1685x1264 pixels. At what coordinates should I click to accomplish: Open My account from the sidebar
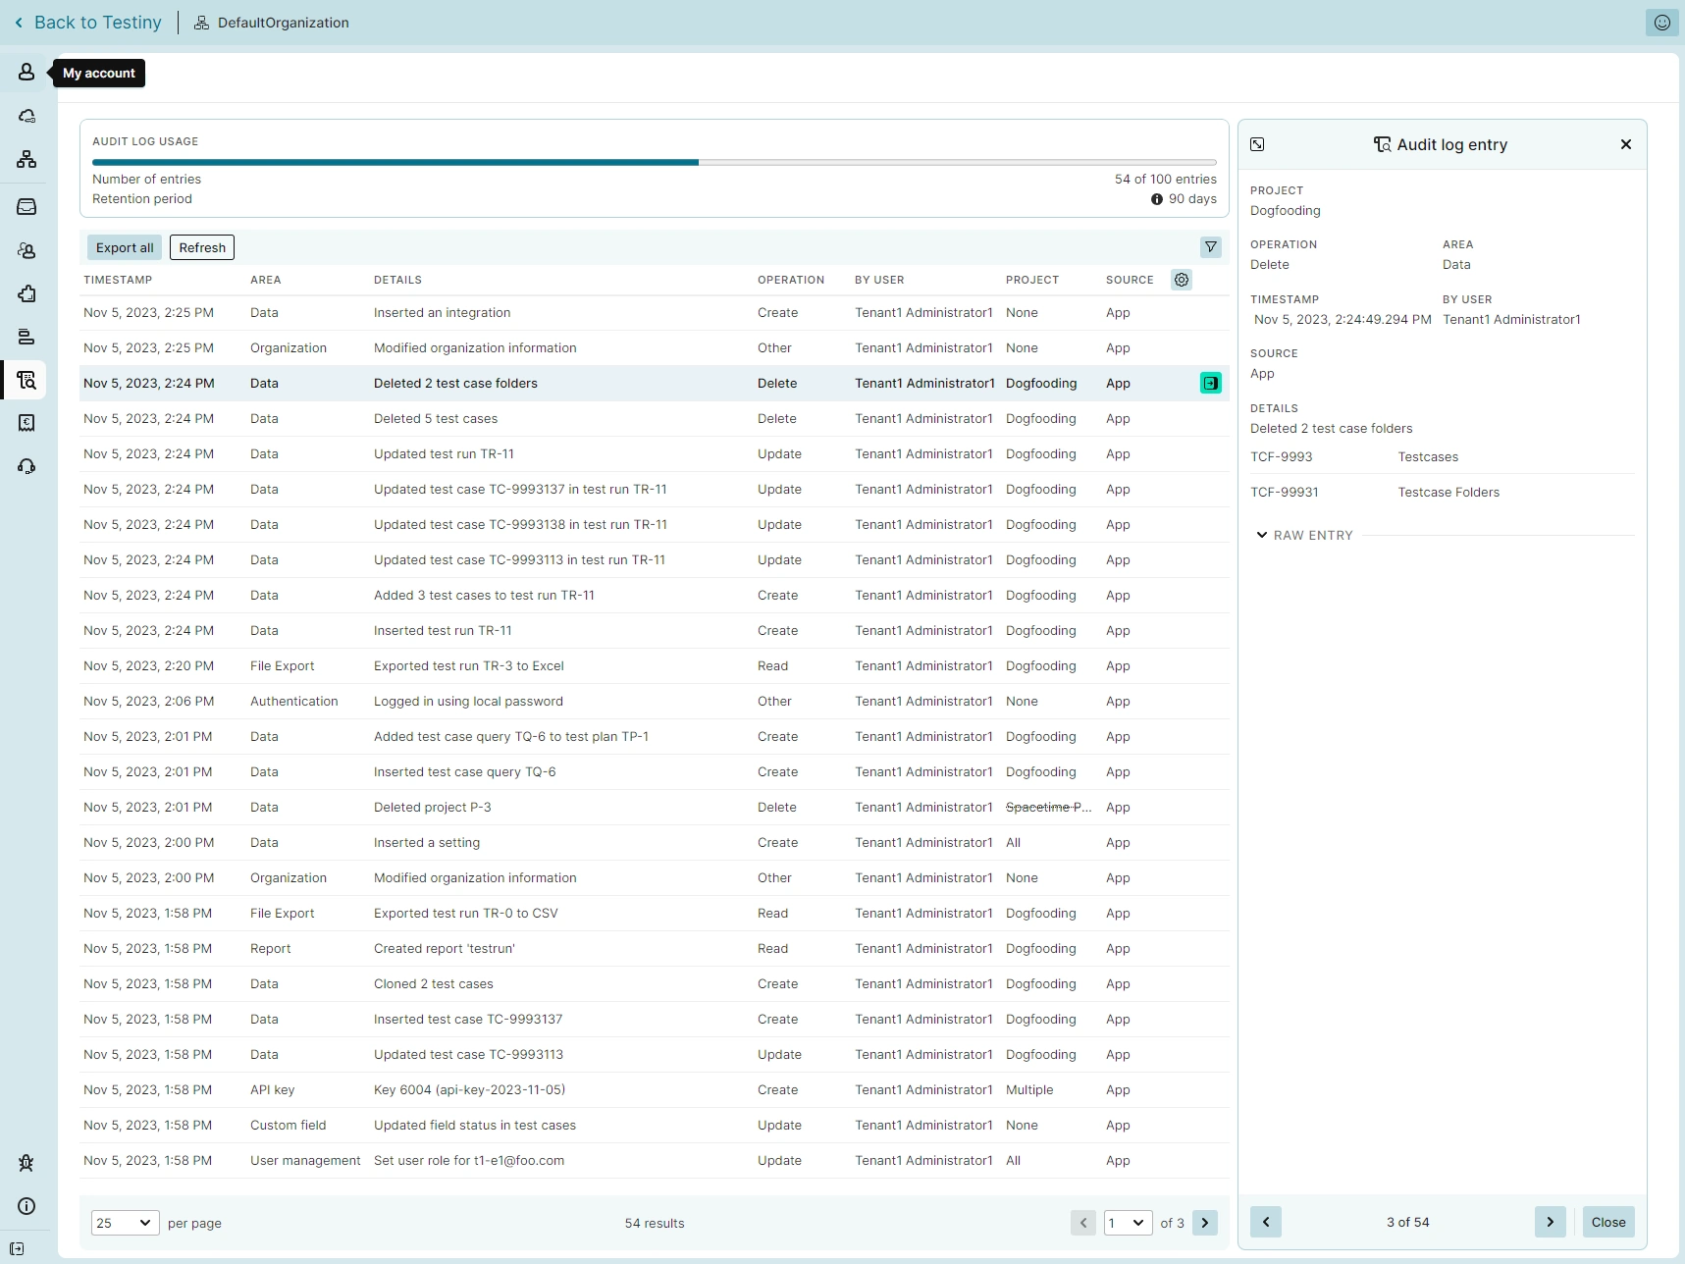click(26, 73)
